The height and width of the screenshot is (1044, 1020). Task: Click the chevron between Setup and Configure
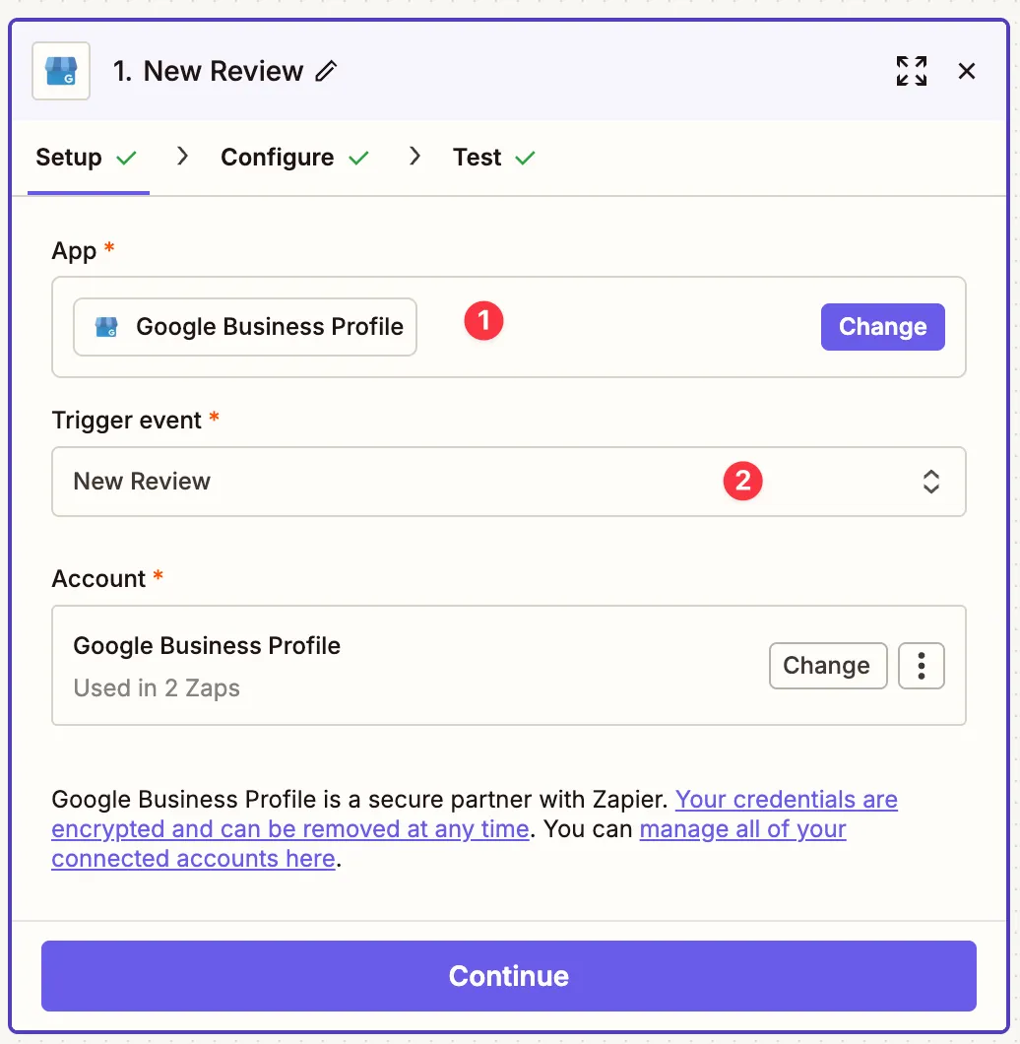point(182,157)
